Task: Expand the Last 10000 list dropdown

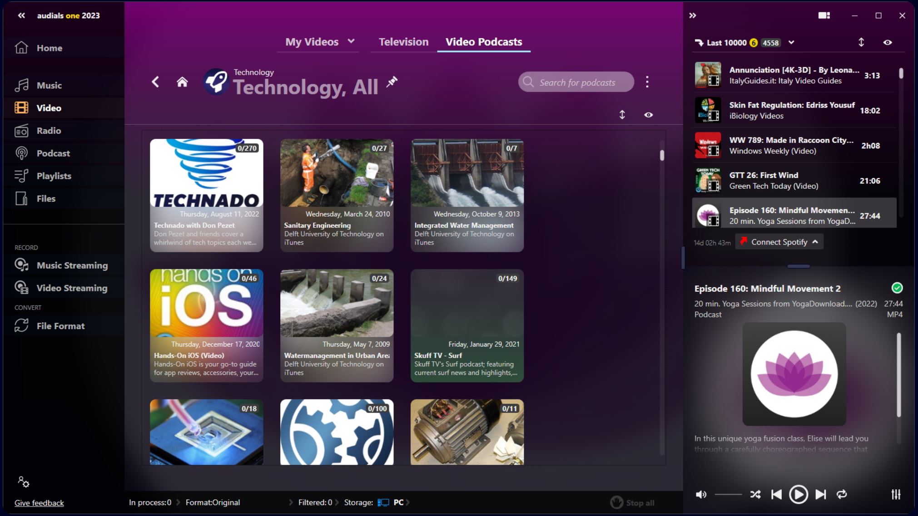Action: coord(791,43)
